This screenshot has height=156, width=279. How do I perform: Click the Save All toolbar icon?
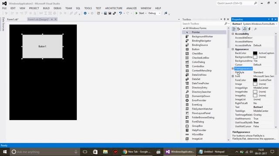click(x=114, y=13)
